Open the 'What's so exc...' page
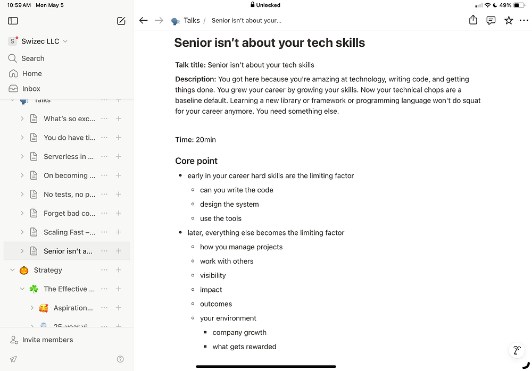The image size is (532, 371). pyautogui.click(x=69, y=119)
